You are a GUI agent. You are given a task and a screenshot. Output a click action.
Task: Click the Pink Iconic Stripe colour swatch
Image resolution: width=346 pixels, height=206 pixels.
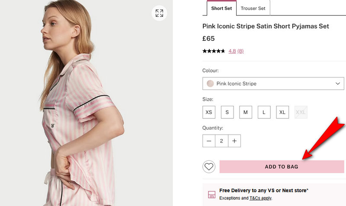point(210,83)
